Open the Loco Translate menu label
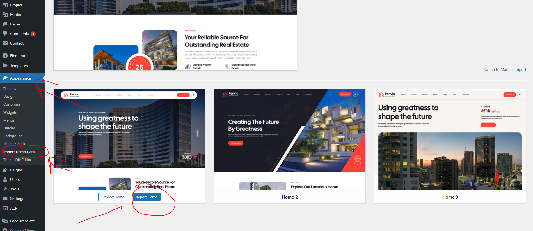The image size is (533, 231). point(22,221)
